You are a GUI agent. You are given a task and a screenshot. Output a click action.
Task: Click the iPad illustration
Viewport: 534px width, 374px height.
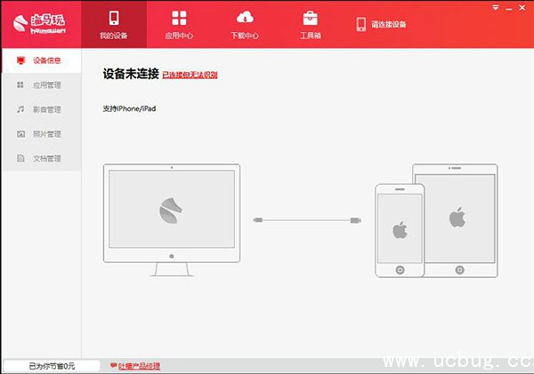coord(460,220)
